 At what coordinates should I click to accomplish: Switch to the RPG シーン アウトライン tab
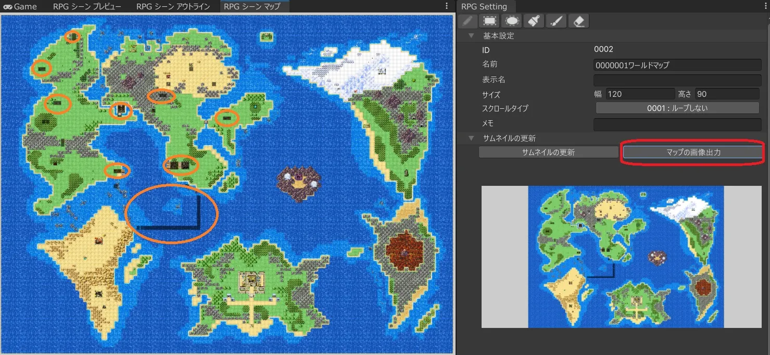(173, 6)
